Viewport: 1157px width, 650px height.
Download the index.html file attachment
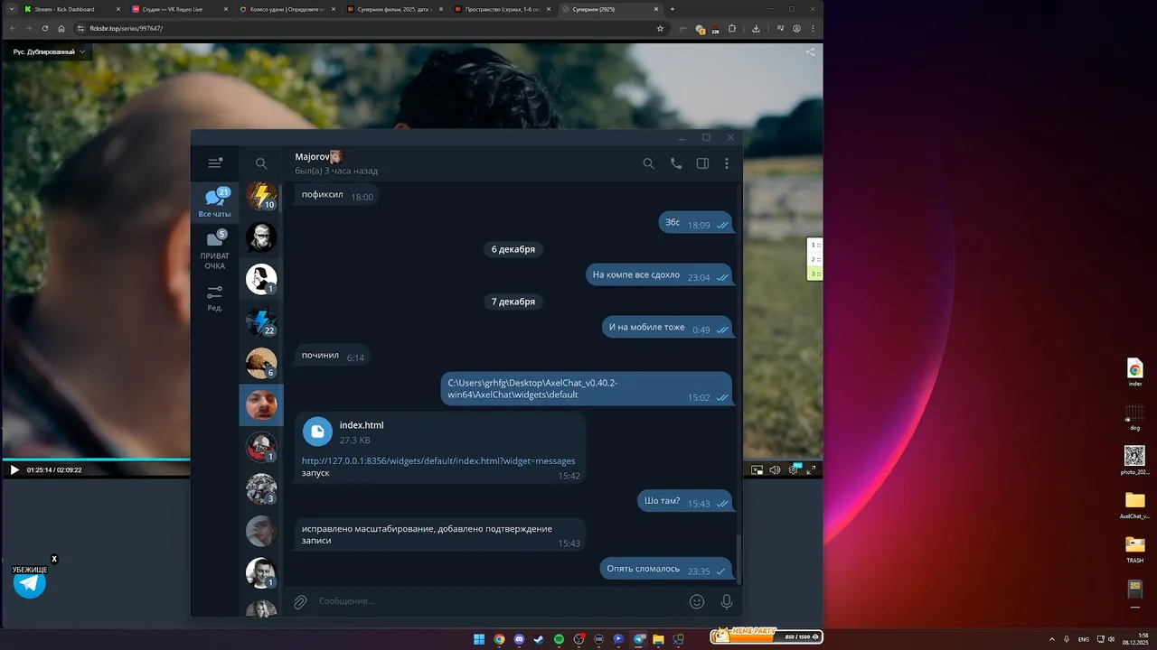[x=317, y=432]
